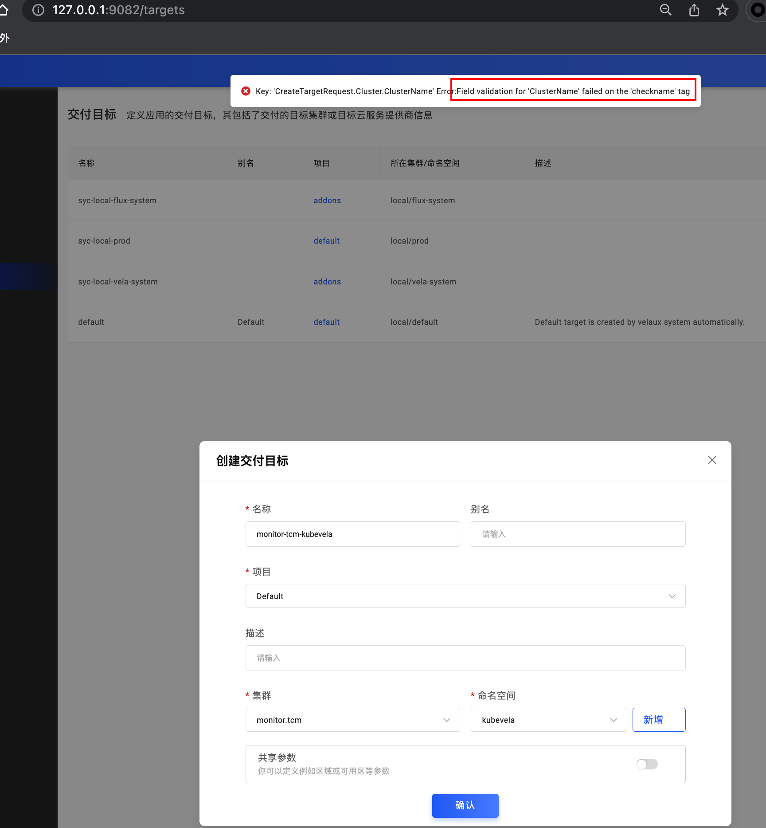Open the 命名空间 kubevela dropdown
Image resolution: width=766 pixels, height=828 pixels.
click(548, 720)
